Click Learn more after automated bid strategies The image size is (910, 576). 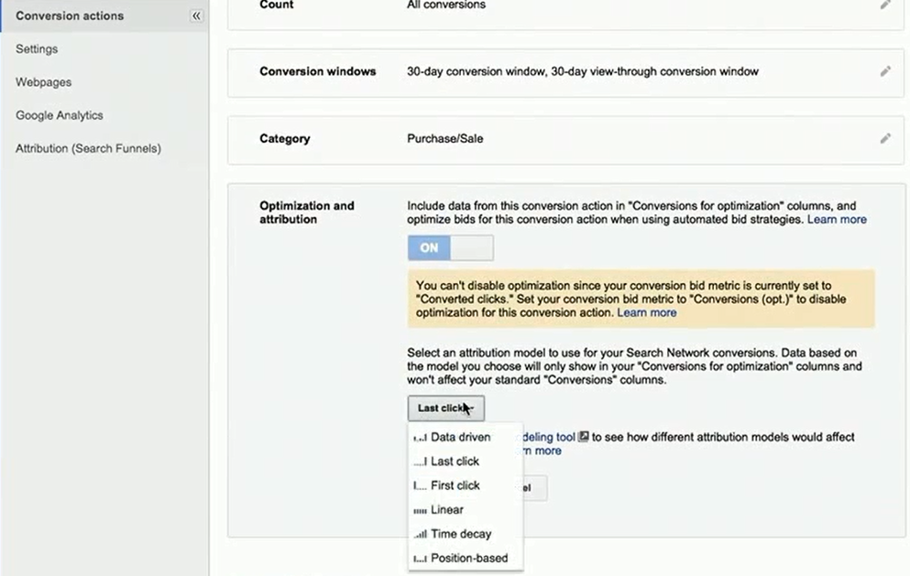837,220
